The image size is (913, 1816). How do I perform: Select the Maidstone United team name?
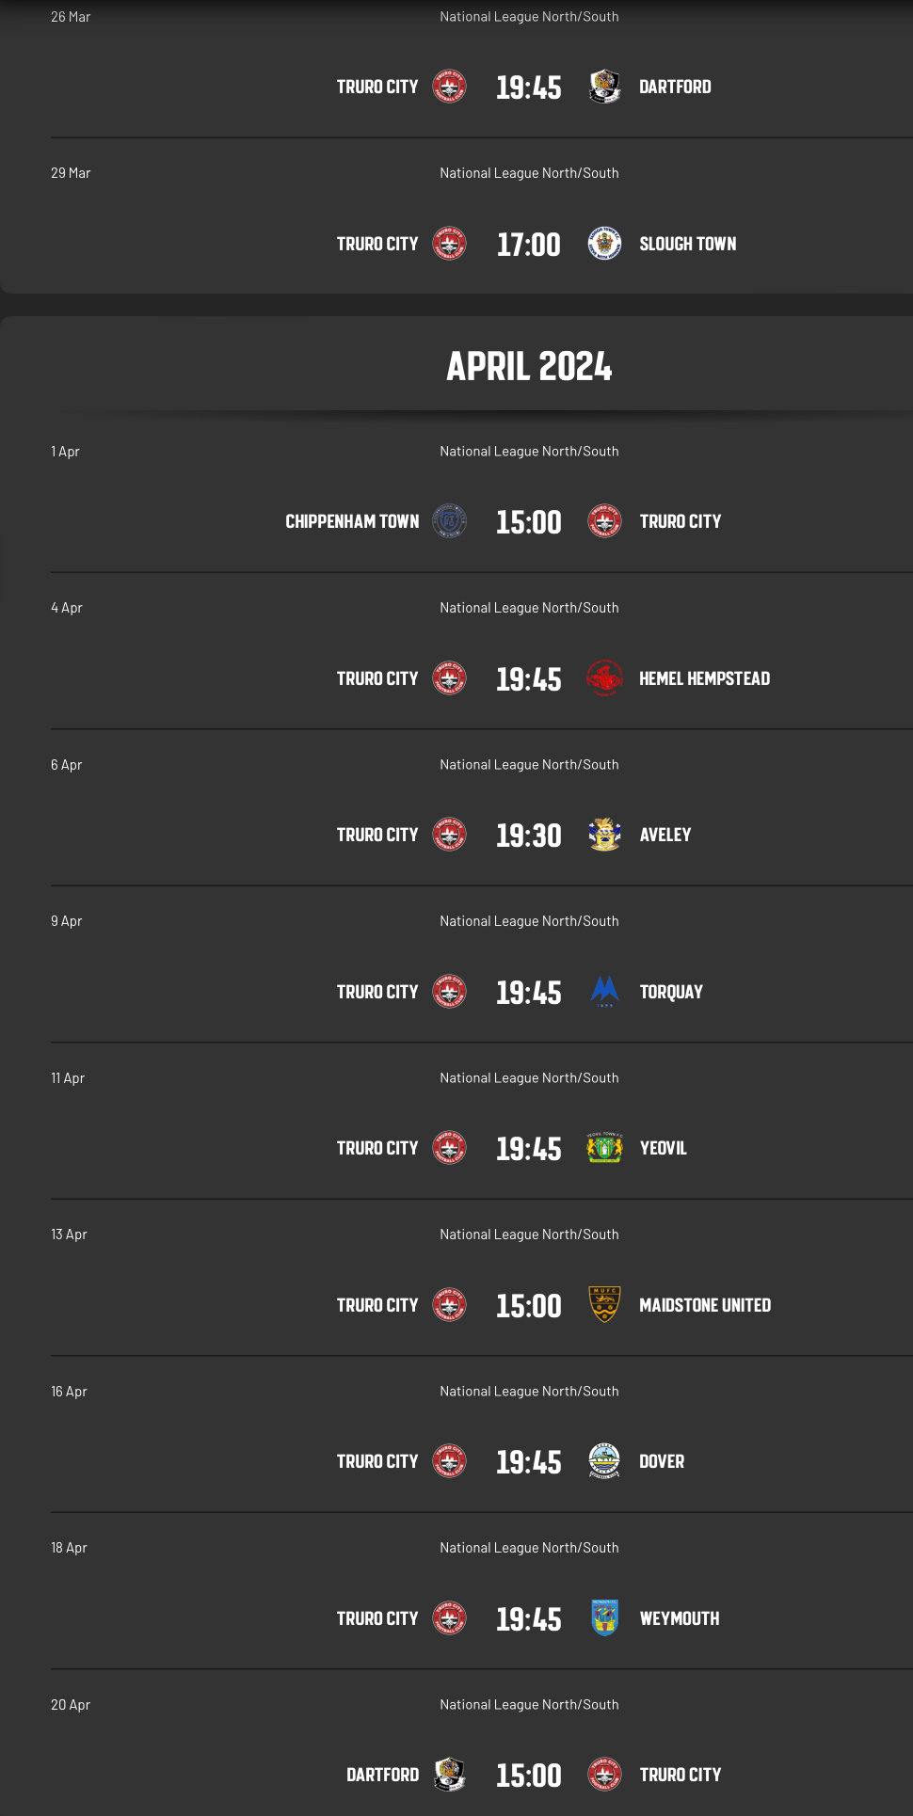(x=705, y=1305)
